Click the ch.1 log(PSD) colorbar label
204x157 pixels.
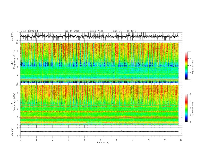(x=193, y=67)
